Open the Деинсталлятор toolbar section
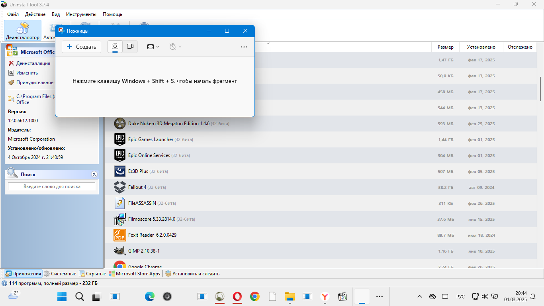This screenshot has height=306, width=544. (23, 31)
